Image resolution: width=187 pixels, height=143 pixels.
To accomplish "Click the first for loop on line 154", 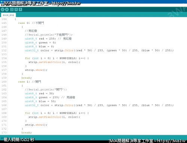I will (57, 58).
